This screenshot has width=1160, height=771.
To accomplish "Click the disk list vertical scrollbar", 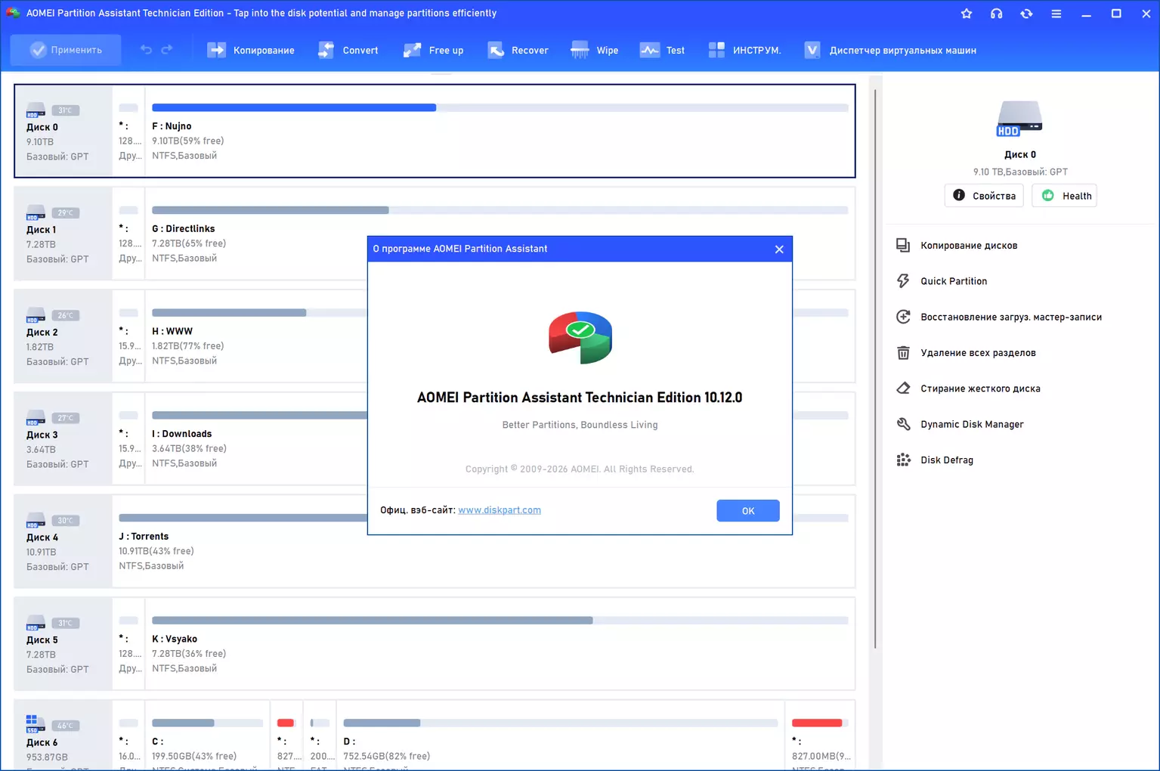I will click(x=875, y=369).
